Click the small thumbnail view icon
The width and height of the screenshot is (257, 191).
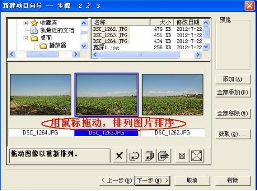coord(182,156)
